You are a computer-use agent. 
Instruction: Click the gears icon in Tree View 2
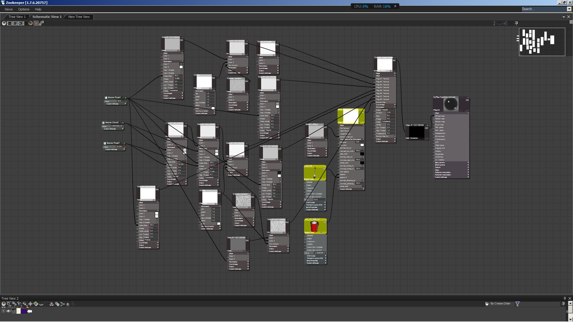[57, 304]
